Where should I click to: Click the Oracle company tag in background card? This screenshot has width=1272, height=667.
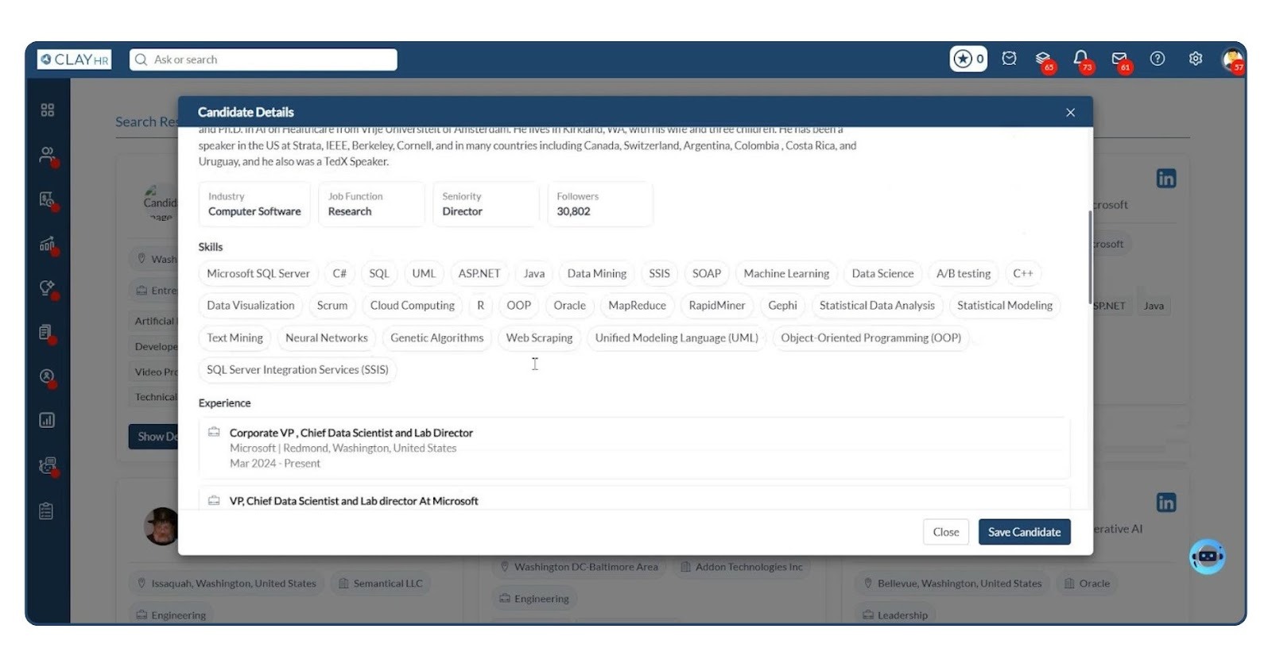pos(1087,584)
